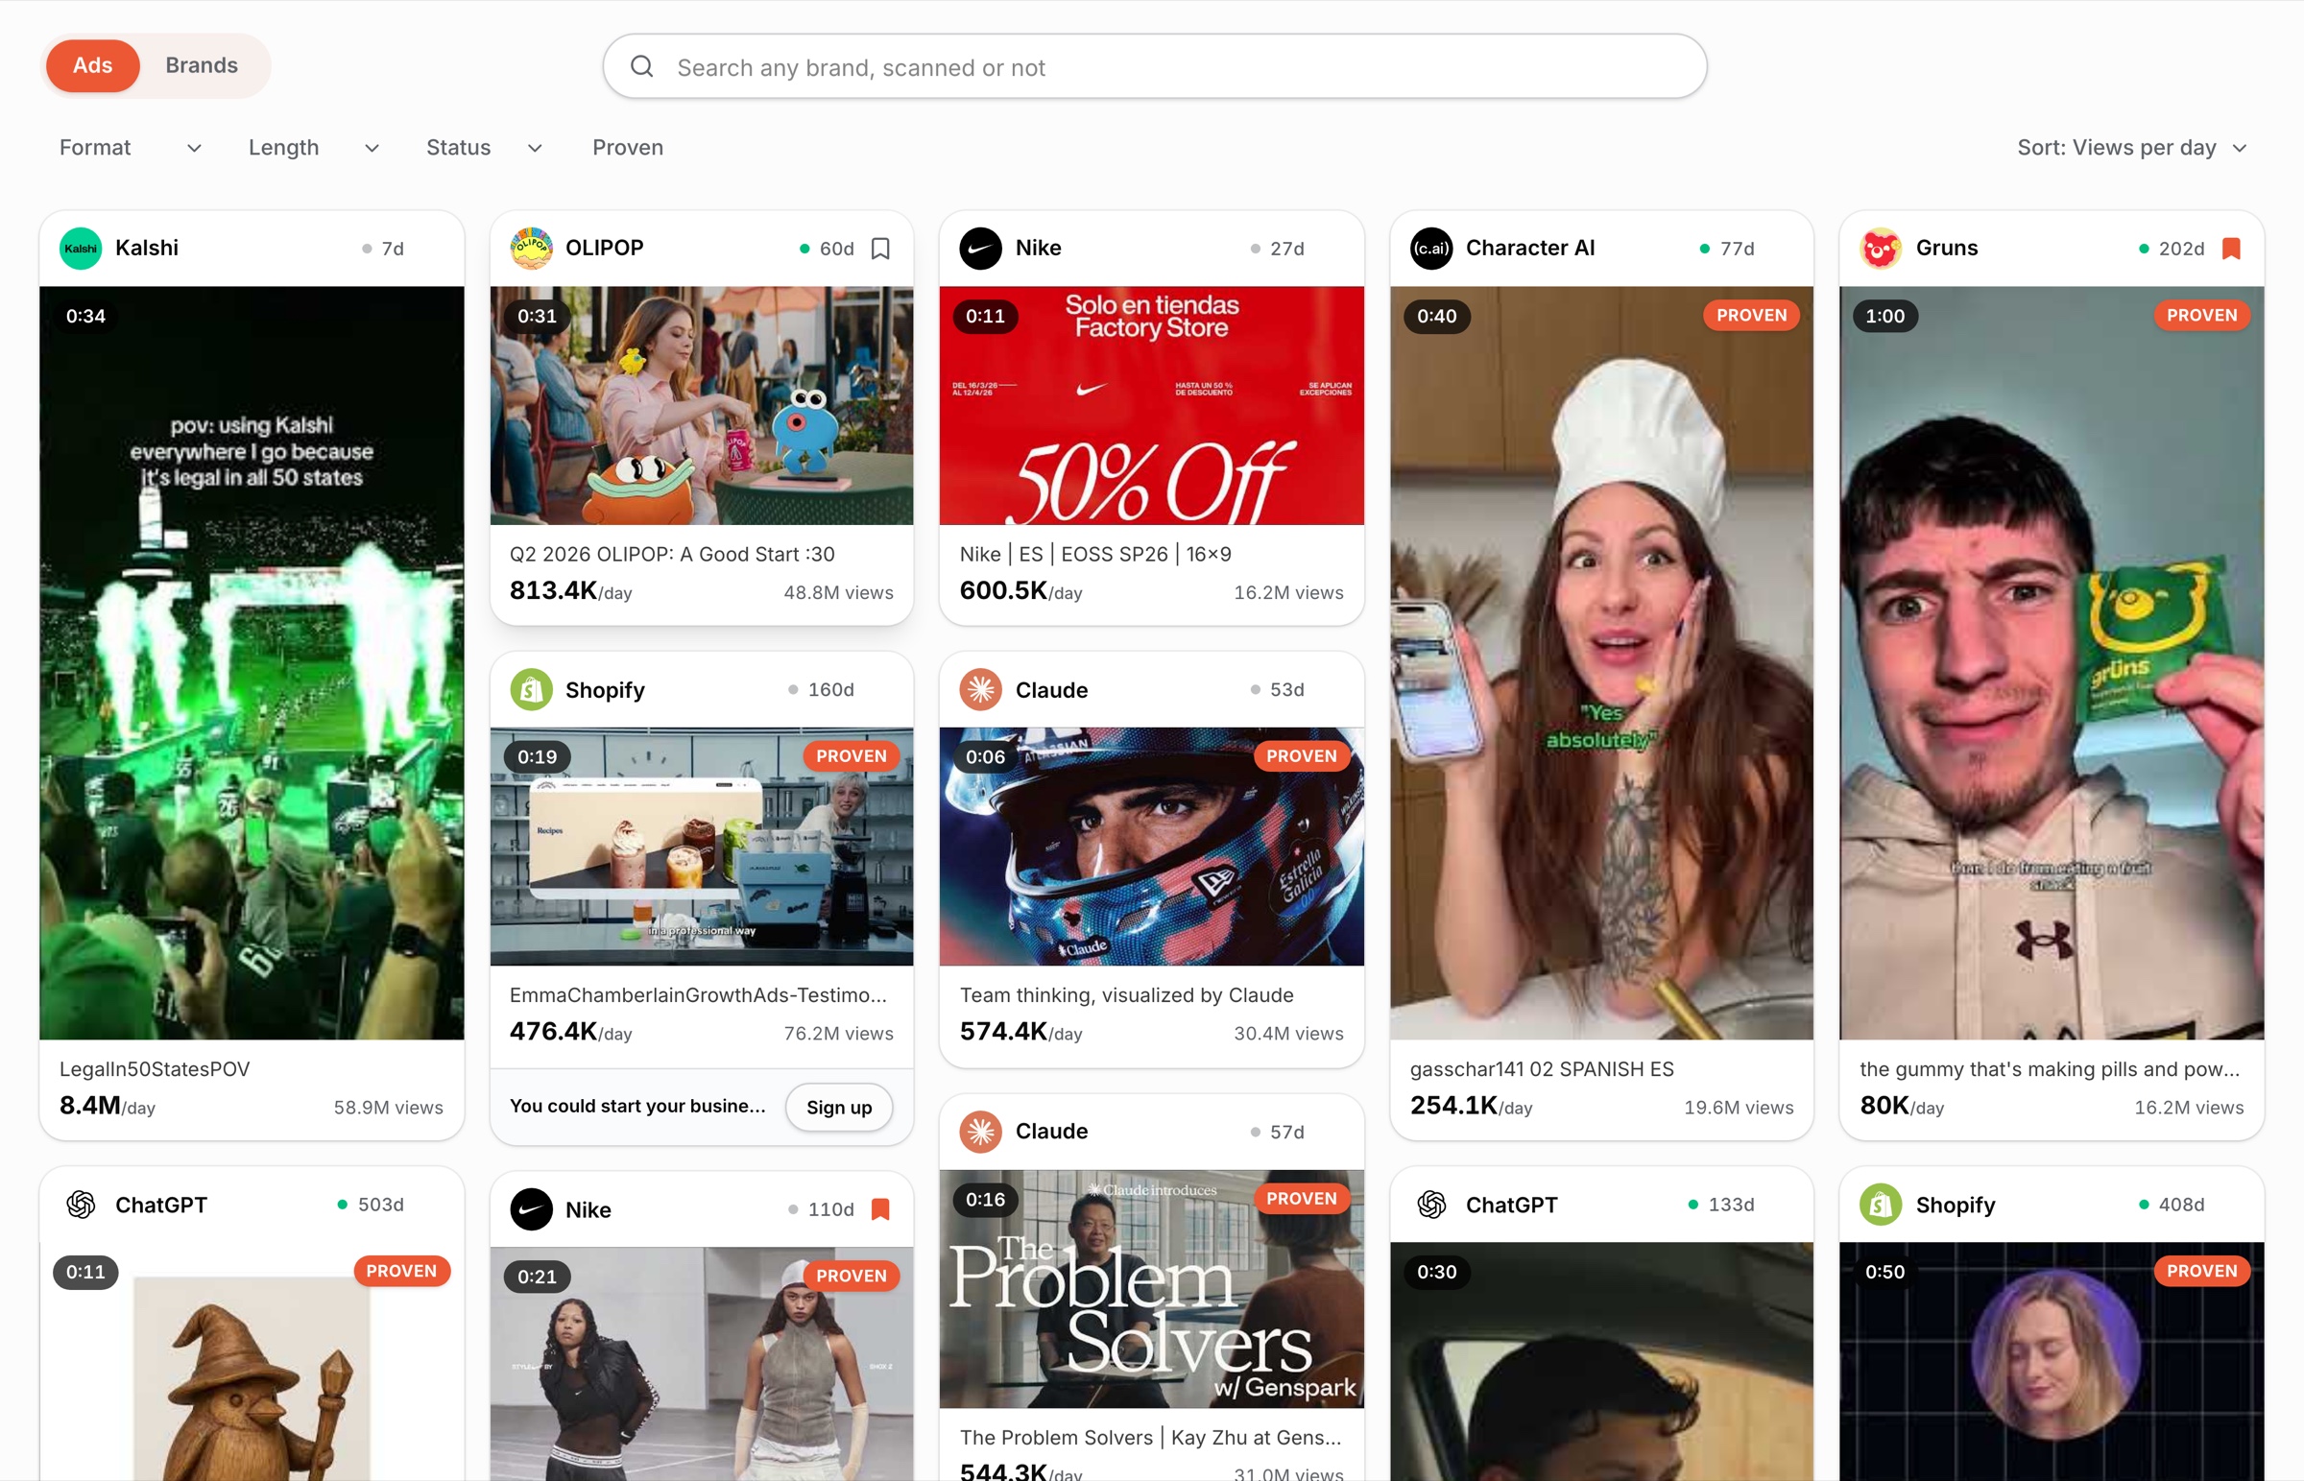Image resolution: width=2304 pixels, height=1481 pixels.
Task: Click the Nike swoosh logo on 27d card
Action: [x=981, y=249]
